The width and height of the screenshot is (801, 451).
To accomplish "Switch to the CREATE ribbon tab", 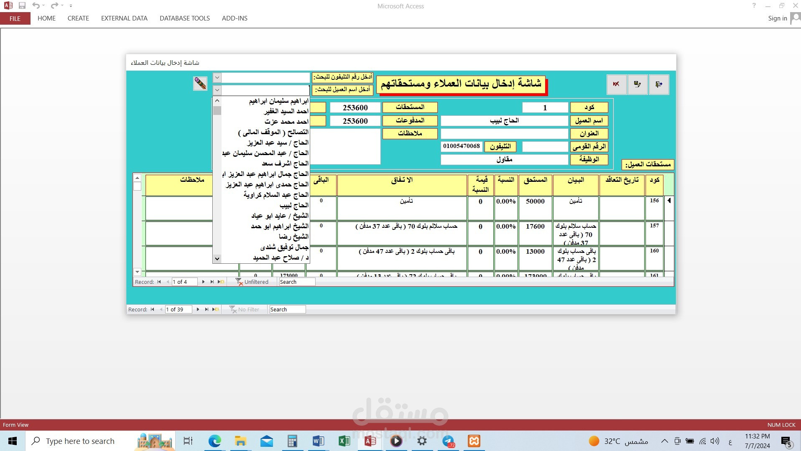I will pyautogui.click(x=78, y=18).
